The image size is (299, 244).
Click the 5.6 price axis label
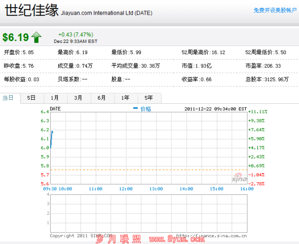(x=45, y=184)
